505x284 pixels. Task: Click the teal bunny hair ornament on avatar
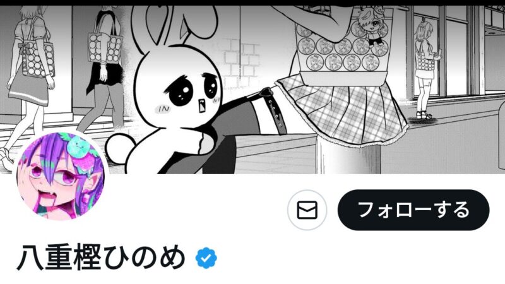pos(80,145)
